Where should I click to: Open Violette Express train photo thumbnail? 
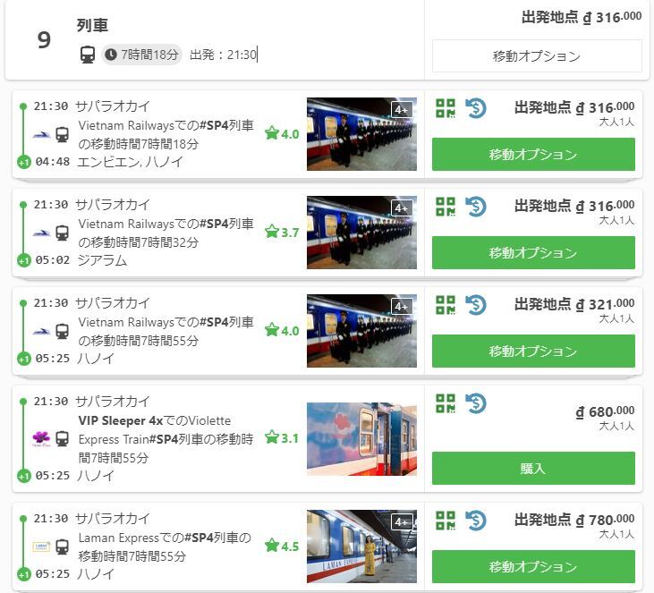361,438
